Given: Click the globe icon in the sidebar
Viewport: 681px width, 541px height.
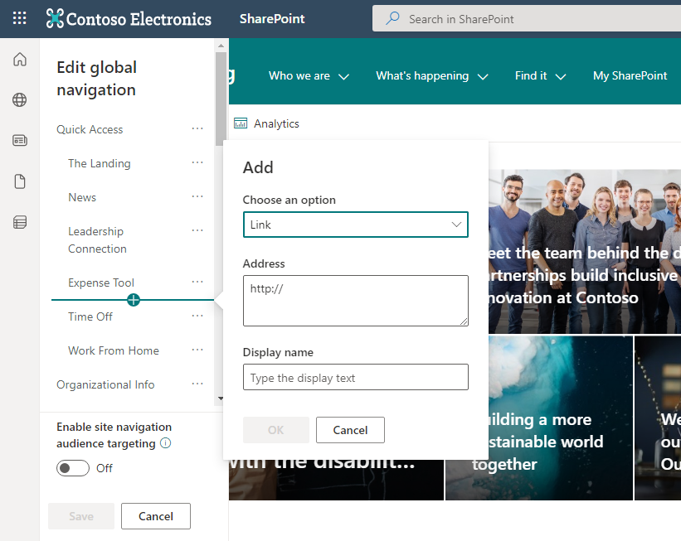Looking at the screenshot, I should click(x=19, y=99).
